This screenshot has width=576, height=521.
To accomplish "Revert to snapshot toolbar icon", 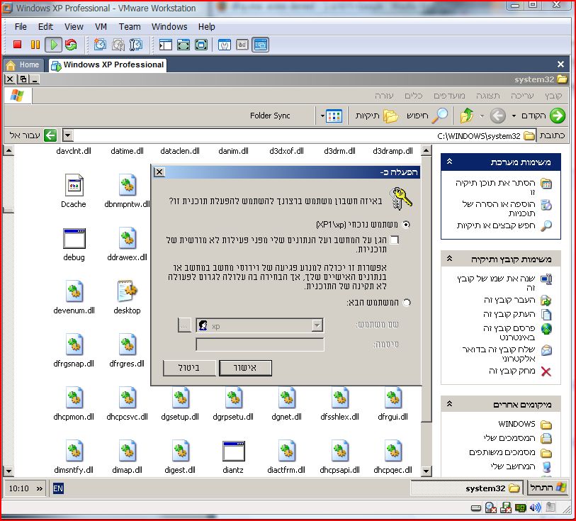I will (x=118, y=45).
